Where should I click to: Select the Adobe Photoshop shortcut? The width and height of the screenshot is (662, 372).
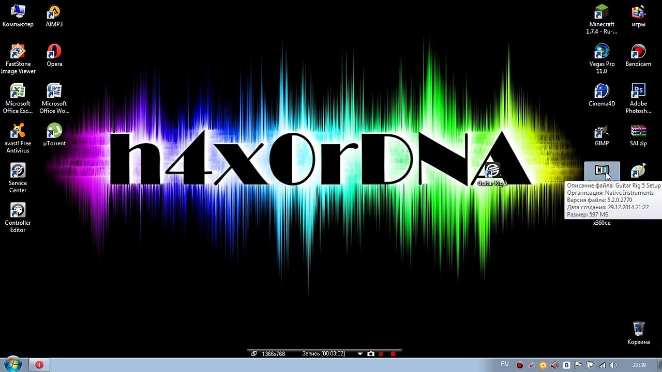(638, 99)
